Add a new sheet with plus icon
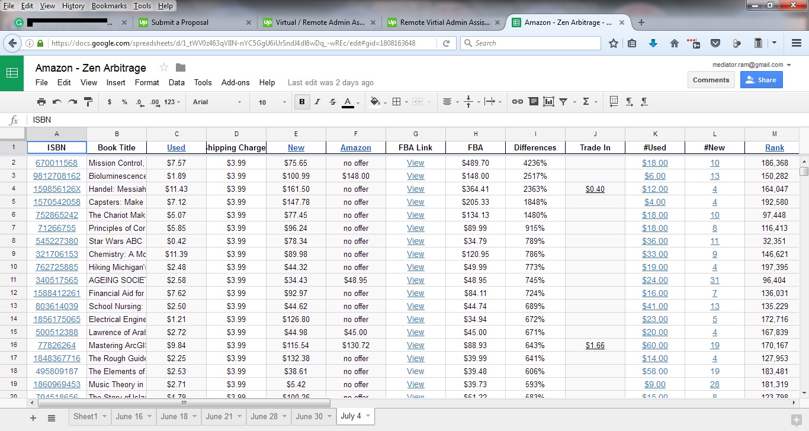This screenshot has width=809, height=431. coord(33,418)
